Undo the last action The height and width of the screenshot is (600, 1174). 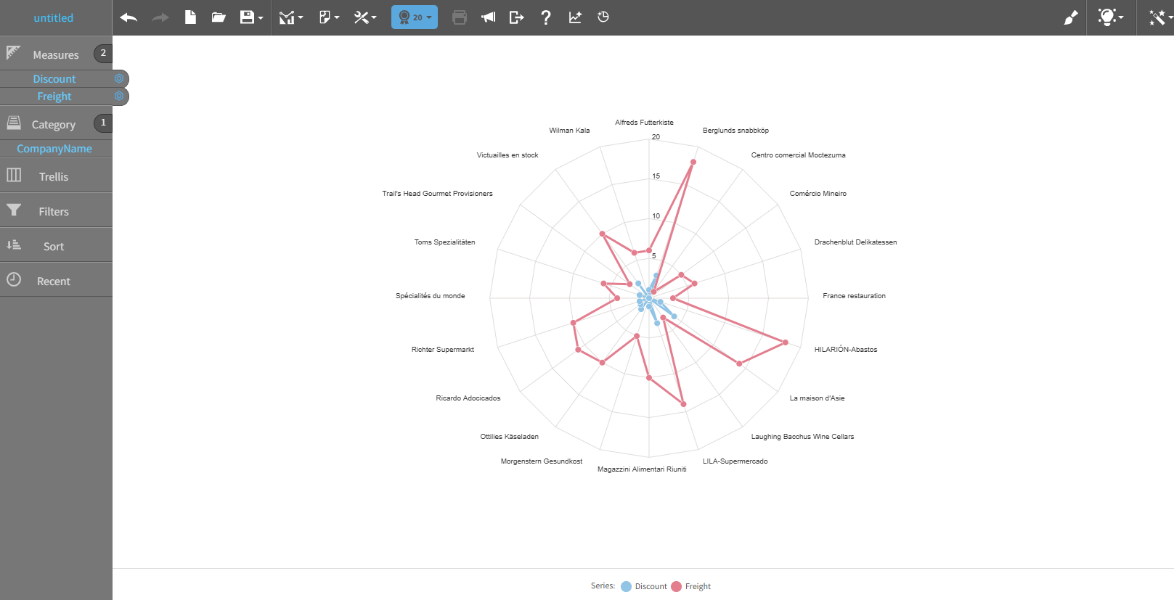click(129, 17)
